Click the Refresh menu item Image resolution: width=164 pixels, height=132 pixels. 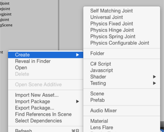(23, 130)
